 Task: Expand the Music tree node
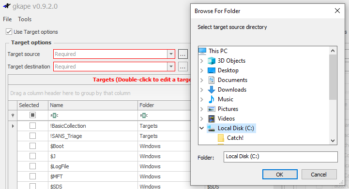[x=202, y=99]
